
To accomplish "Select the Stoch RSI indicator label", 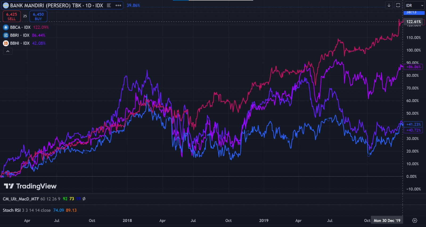I will point(12,210).
